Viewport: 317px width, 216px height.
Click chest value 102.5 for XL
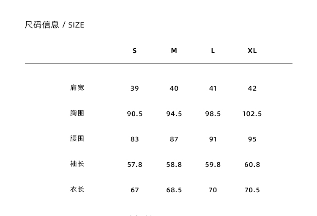coord(252,114)
